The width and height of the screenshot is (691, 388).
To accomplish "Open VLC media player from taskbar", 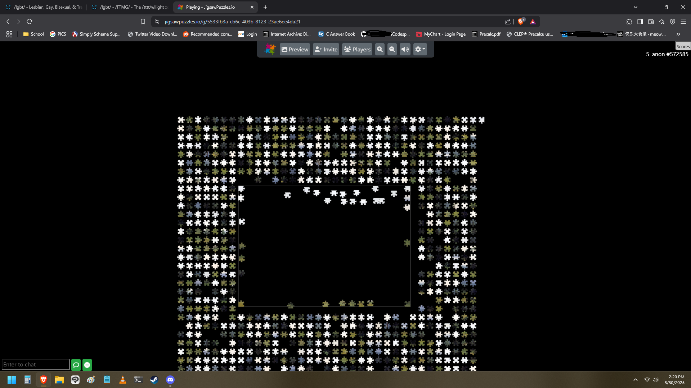I will coord(123,380).
